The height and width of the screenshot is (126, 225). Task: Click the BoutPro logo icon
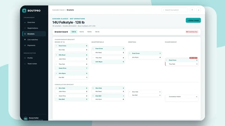[24, 11]
